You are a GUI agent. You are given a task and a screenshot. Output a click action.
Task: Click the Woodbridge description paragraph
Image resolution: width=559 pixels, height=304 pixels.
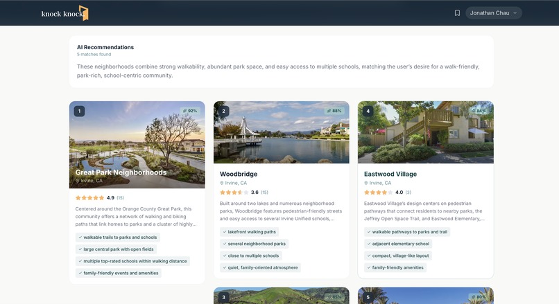[x=282, y=211]
